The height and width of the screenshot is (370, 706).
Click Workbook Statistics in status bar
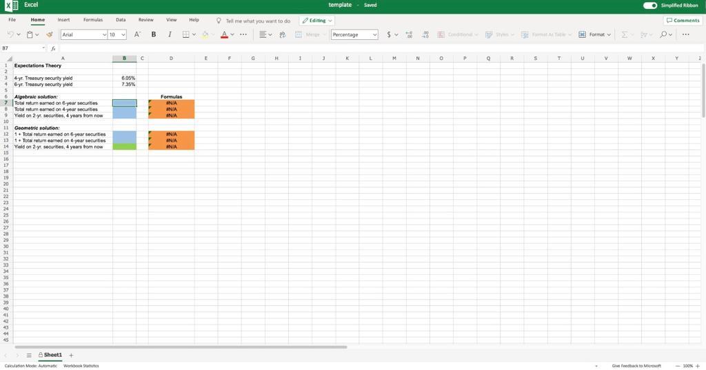81,366
